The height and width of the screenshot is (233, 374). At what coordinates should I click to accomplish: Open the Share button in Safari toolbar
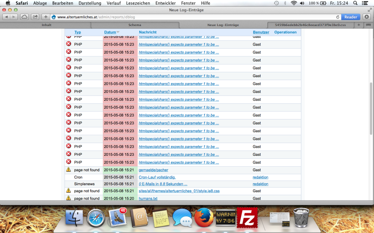click(x=35, y=17)
